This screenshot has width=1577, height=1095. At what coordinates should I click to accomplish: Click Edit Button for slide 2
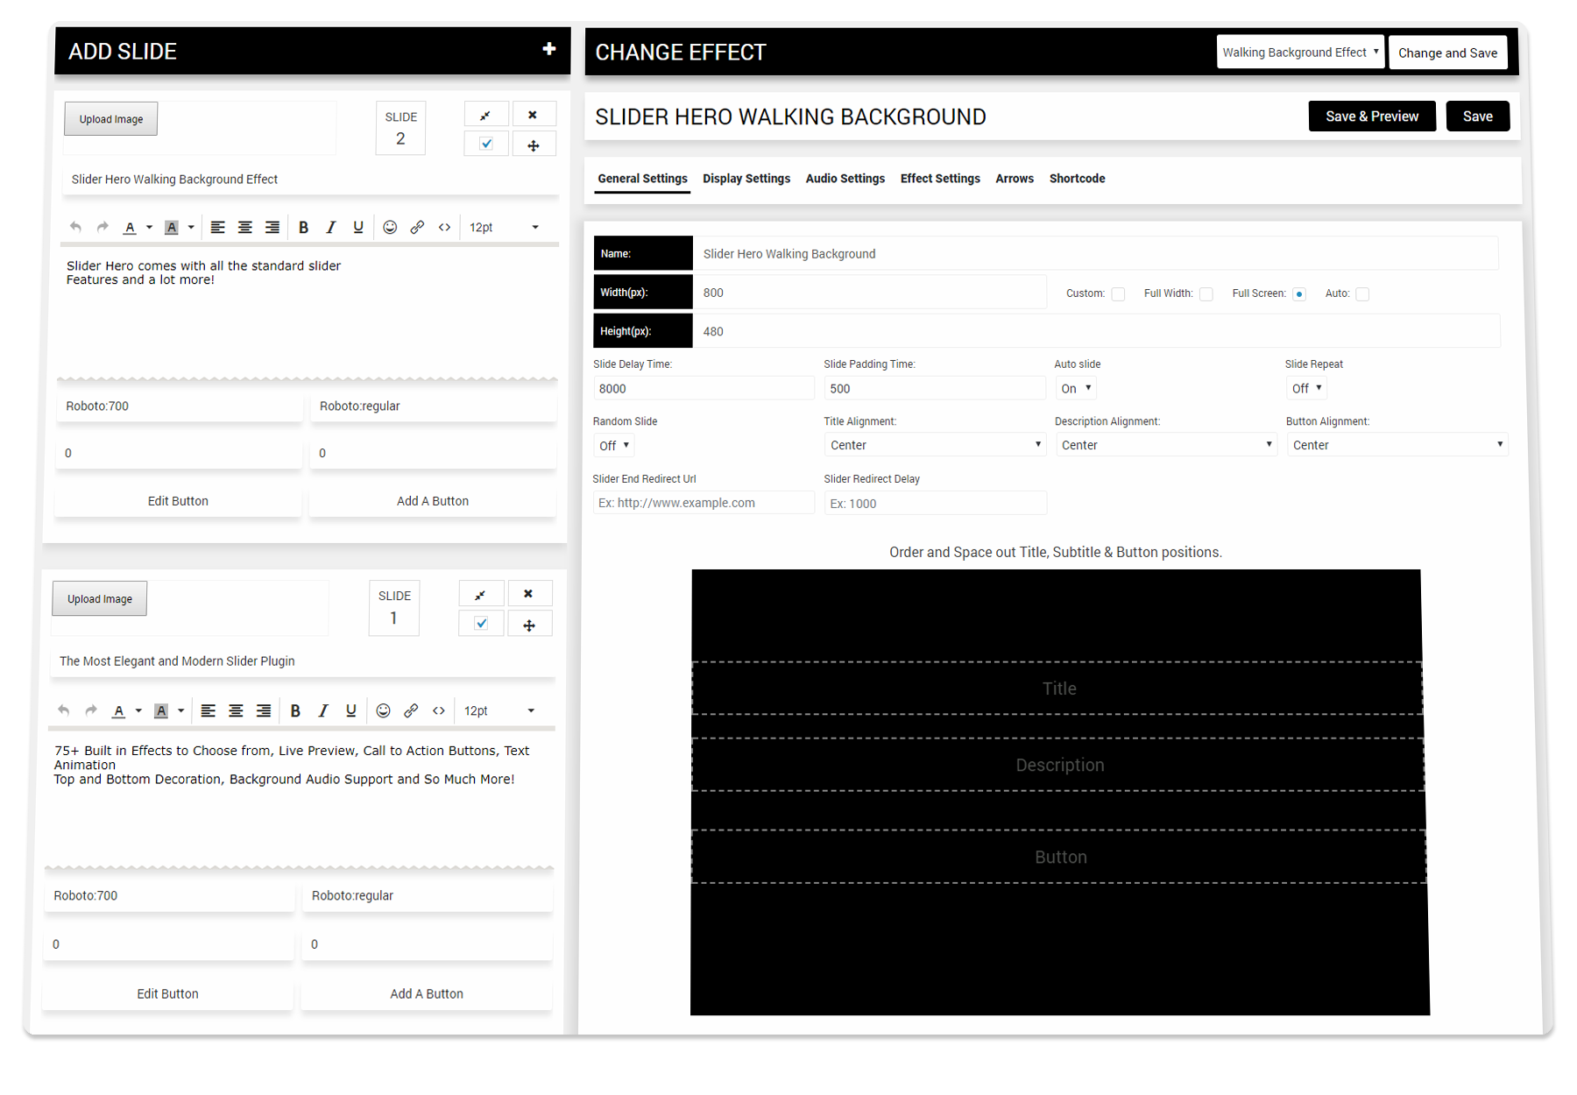tap(178, 501)
